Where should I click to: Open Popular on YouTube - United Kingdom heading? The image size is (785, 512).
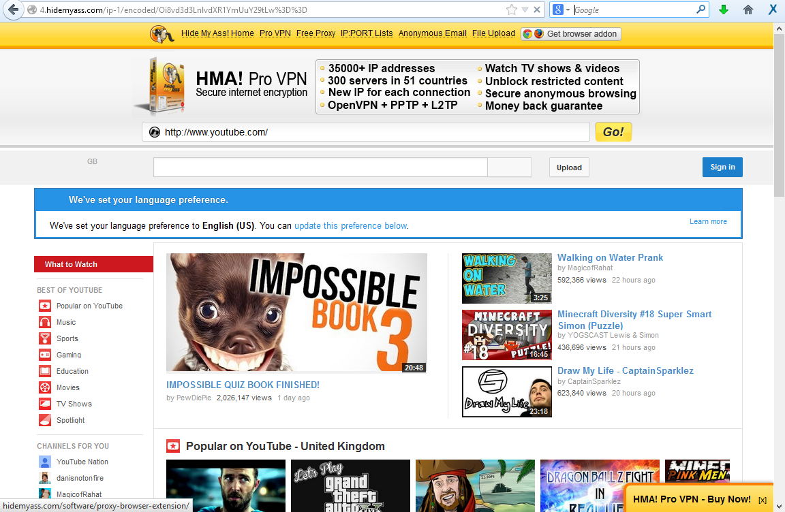pos(286,446)
